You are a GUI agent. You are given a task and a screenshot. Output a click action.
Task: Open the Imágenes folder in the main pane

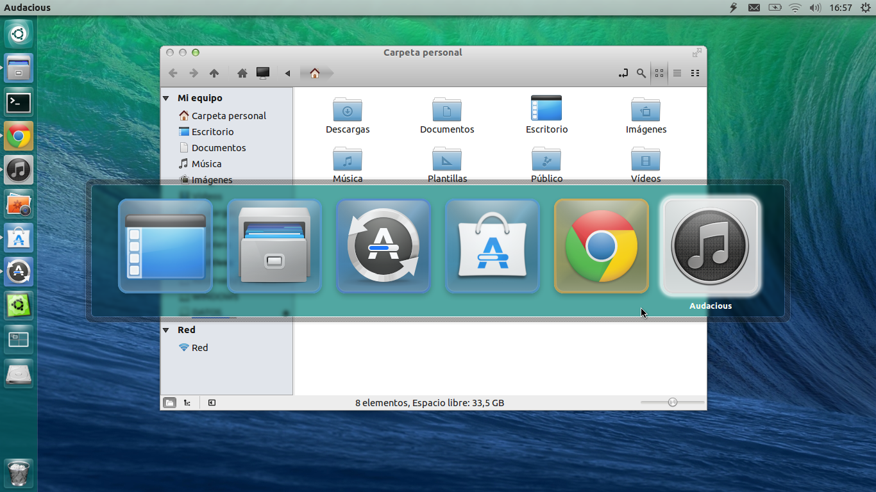646,115
